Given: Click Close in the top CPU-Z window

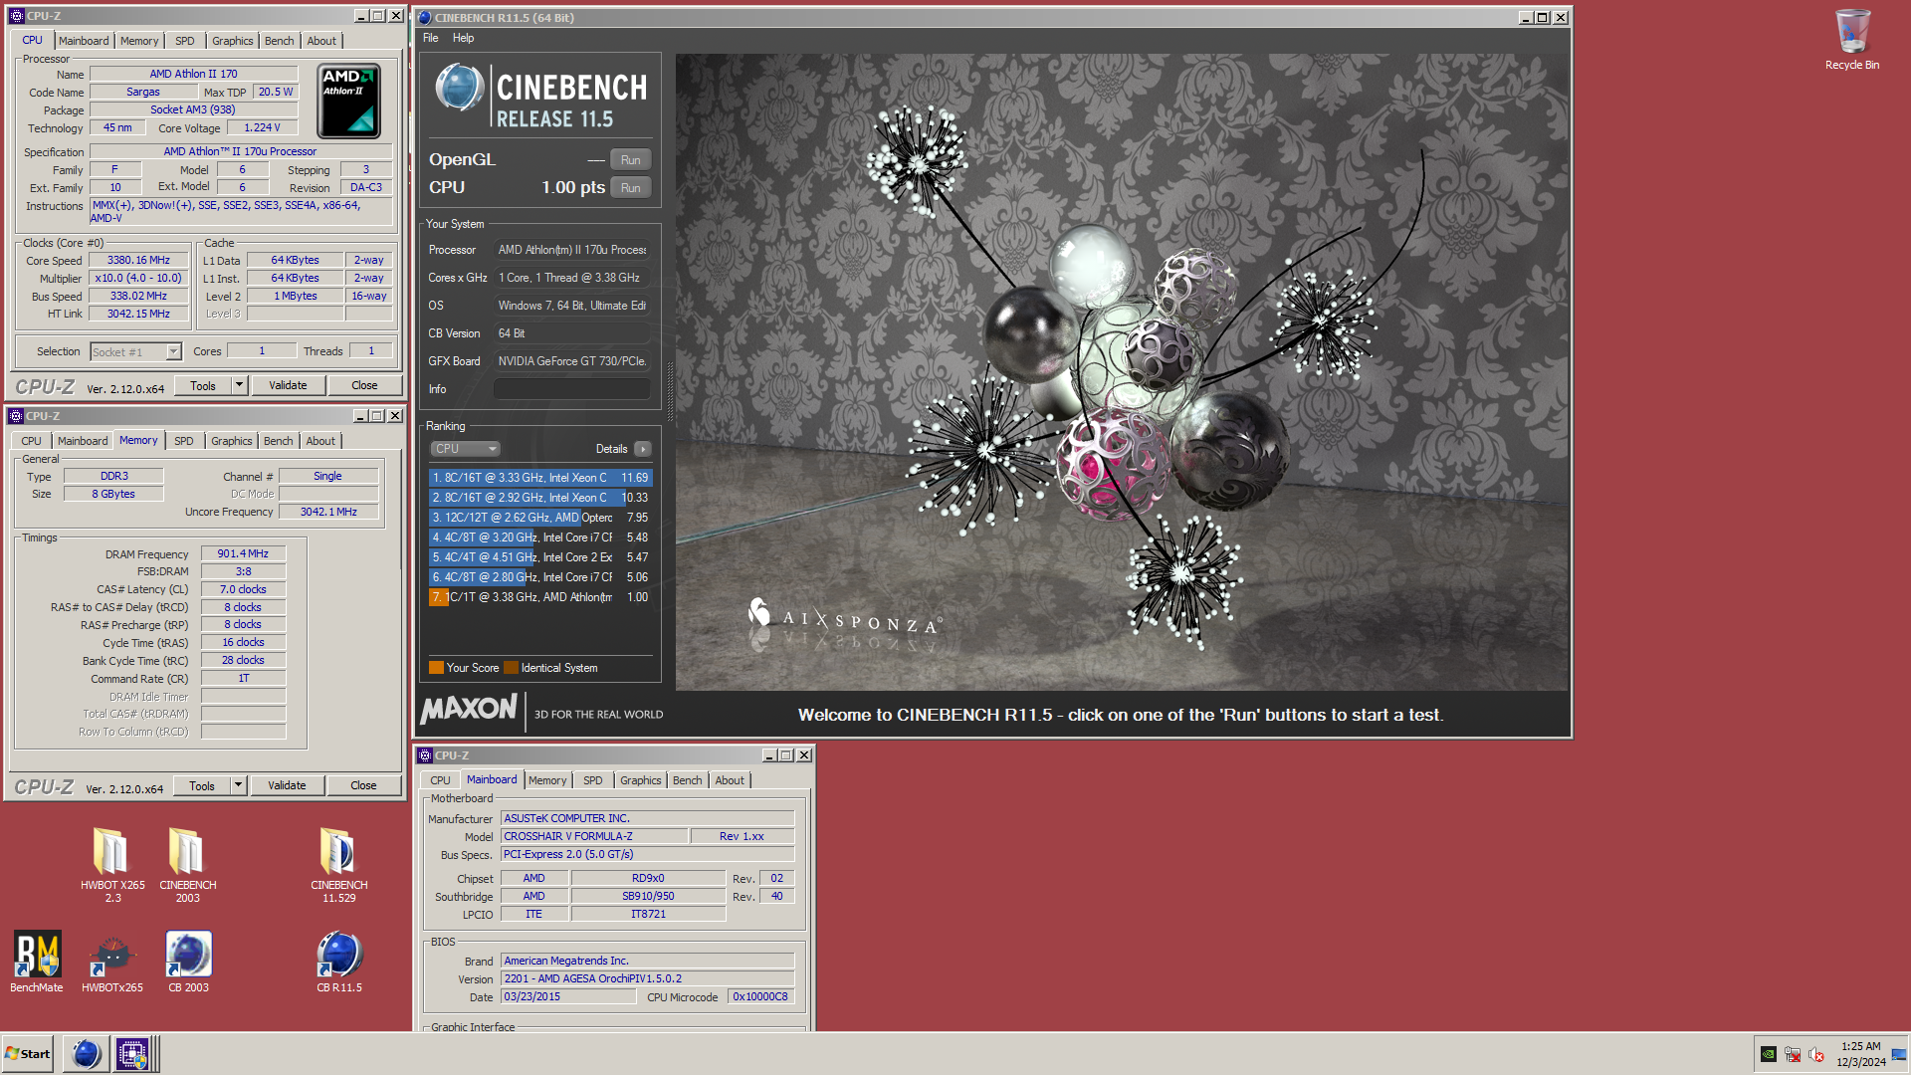Looking at the screenshot, I should tap(364, 385).
